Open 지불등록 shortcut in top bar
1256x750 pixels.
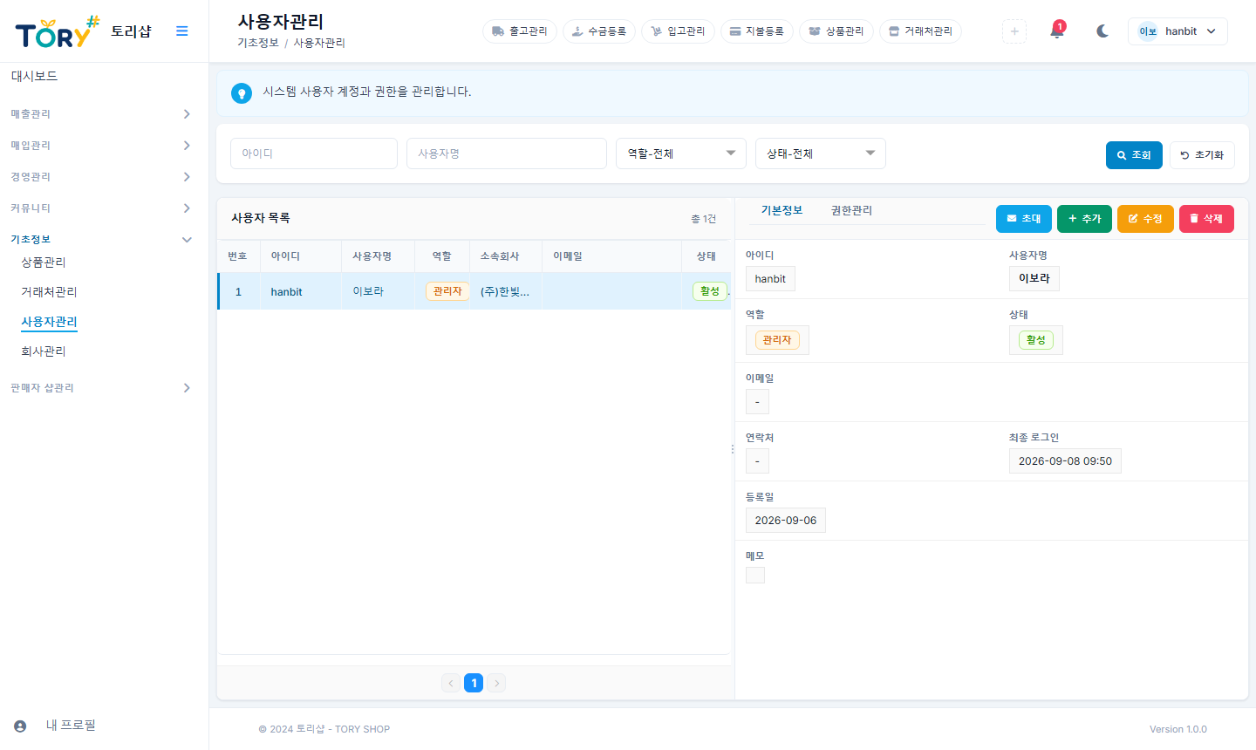pos(756,31)
